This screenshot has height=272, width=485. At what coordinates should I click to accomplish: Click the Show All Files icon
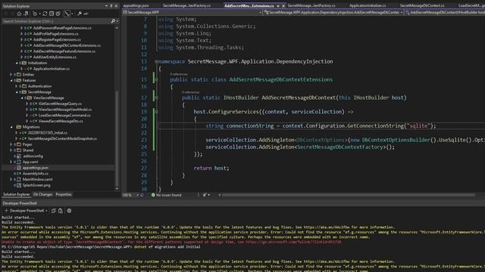(x=58, y=14)
